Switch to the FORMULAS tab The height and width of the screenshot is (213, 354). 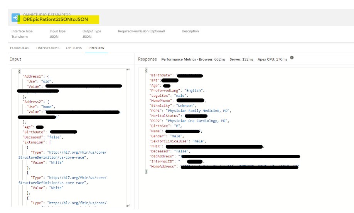click(x=20, y=48)
